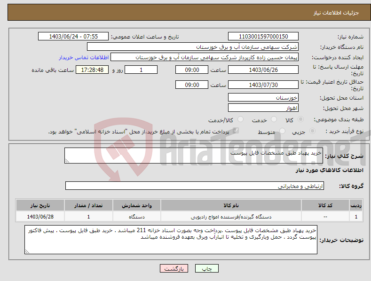Click the اطلاعات کالاهای مورد نیاز heading
This screenshot has height=281, width=371.
(329, 170)
